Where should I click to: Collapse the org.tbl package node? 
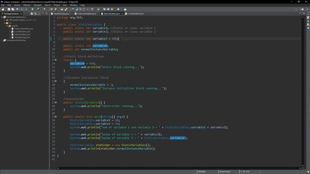coord(7,26)
